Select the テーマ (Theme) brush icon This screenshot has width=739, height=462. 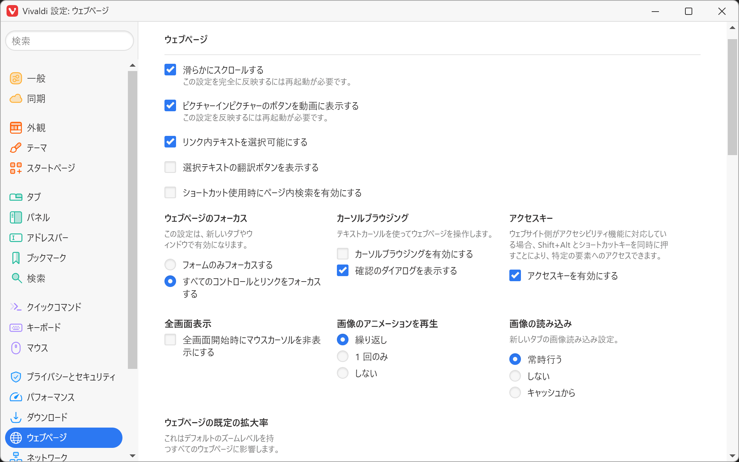point(16,148)
